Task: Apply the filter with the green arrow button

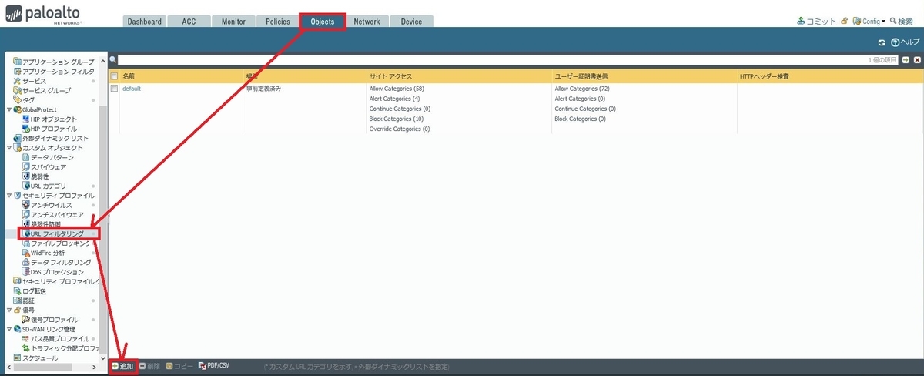Action: [906, 59]
